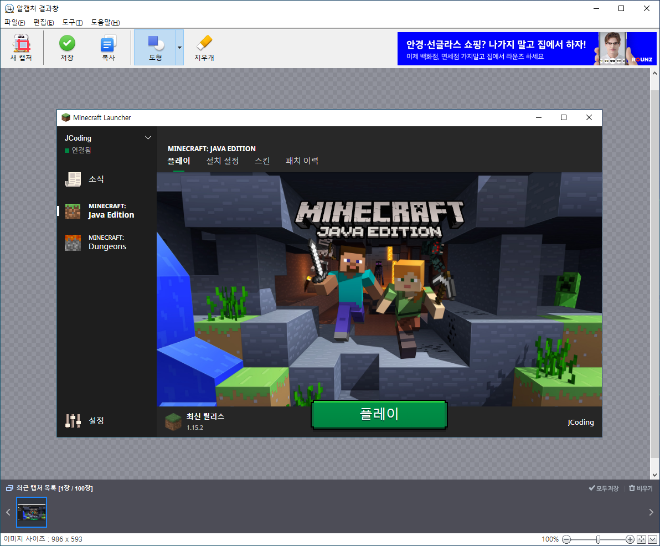
Task: Open the 도움말 menu
Action: (x=105, y=22)
